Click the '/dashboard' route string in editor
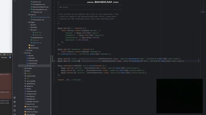This screenshot has height=115, width=206. (76, 49)
